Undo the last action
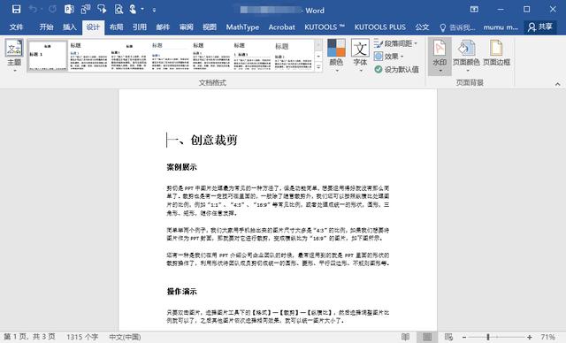 pyautogui.click(x=33, y=9)
